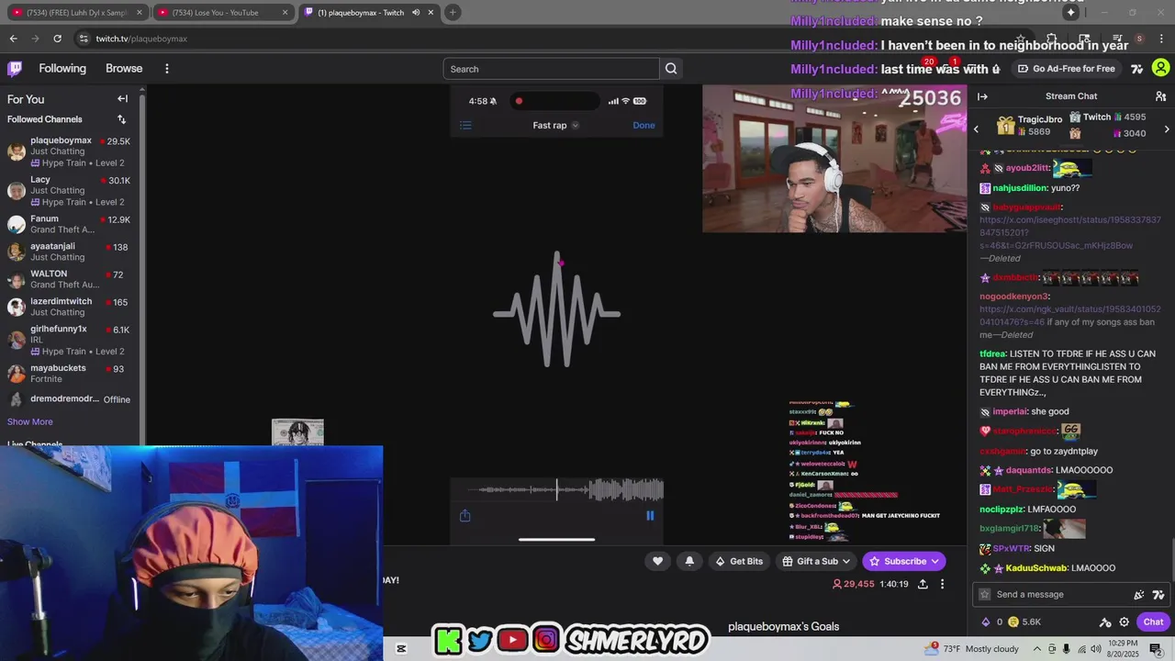Open the list icon in the phone recording
The height and width of the screenshot is (661, 1175).
click(x=465, y=126)
